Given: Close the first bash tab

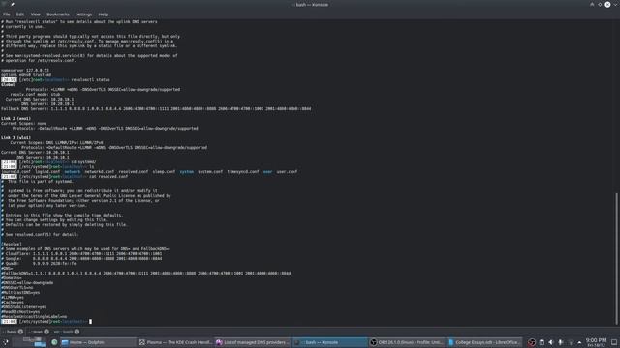Looking at the screenshot, I should 21,332.
